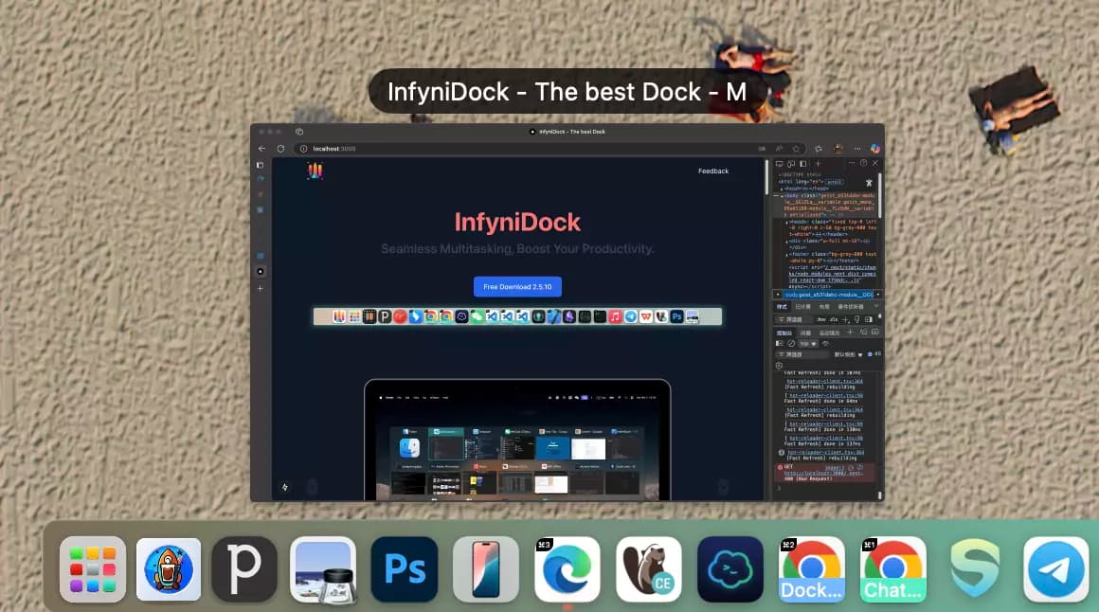The height and width of the screenshot is (612, 1099).
Task: Open the Feedback link
Action: coord(713,171)
